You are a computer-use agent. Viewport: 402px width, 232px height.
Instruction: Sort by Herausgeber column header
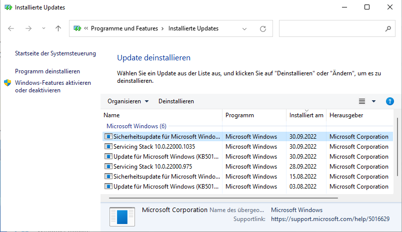[359, 115]
